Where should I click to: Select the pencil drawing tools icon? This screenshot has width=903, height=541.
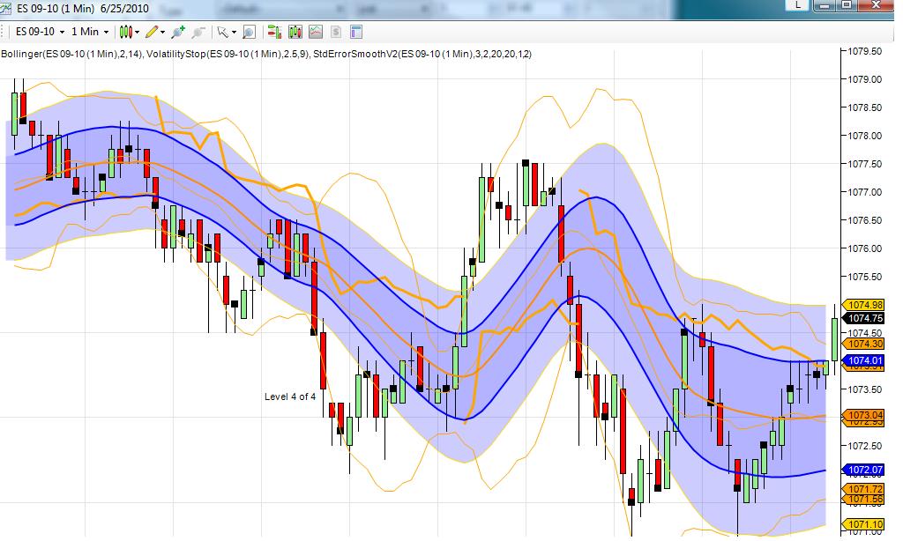tap(152, 33)
